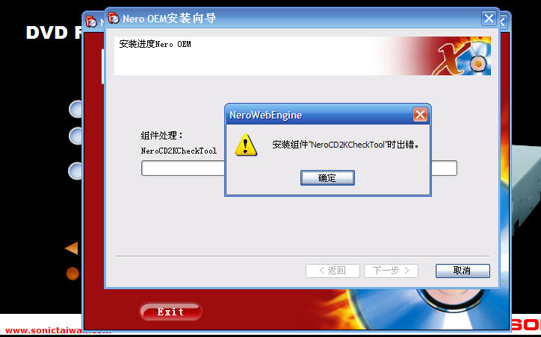This screenshot has height=337, width=541.
Task: Click the Nero OEM wizard title icon
Action: (114, 18)
